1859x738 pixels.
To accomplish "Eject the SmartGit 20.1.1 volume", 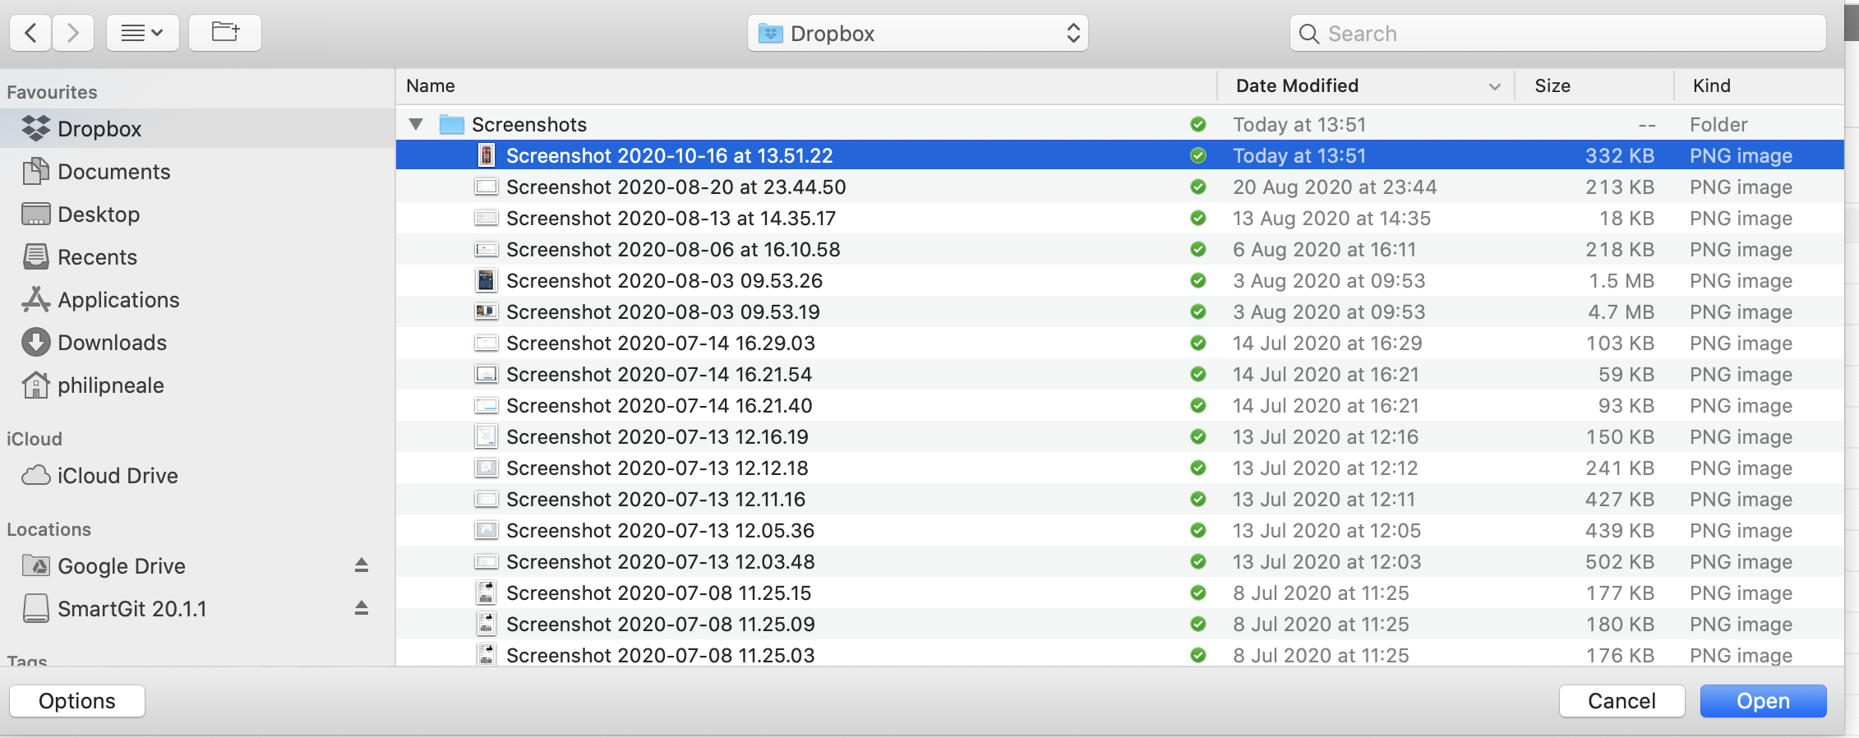I will 361,608.
